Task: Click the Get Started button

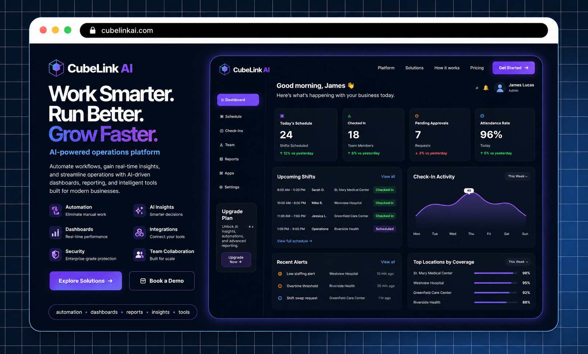Action: point(513,68)
